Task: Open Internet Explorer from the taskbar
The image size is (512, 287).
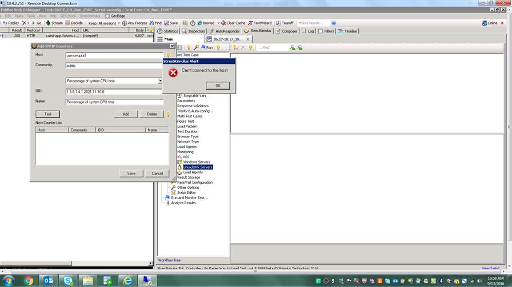Action: click(x=127, y=281)
